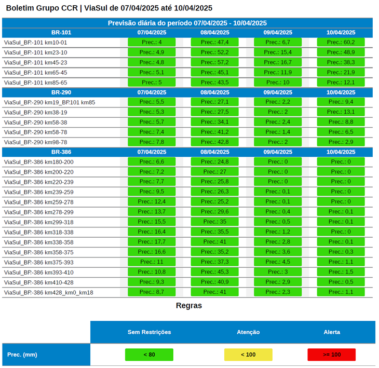This screenshot has height=368, width=379.
Task: Select the 'BR-386' section header
Action: (61, 152)
